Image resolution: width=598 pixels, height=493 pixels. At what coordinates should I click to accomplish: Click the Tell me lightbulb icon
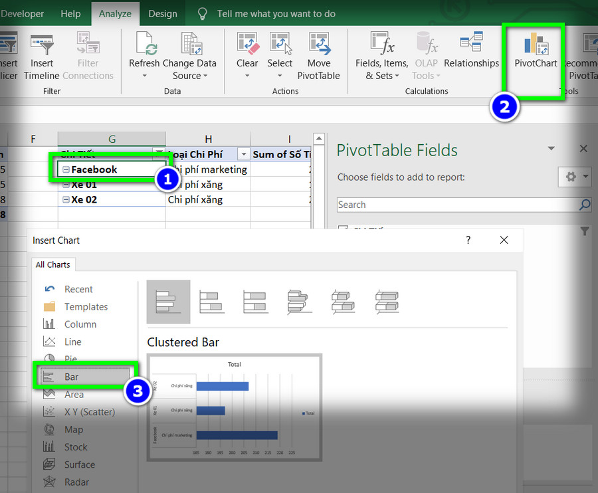pos(202,14)
